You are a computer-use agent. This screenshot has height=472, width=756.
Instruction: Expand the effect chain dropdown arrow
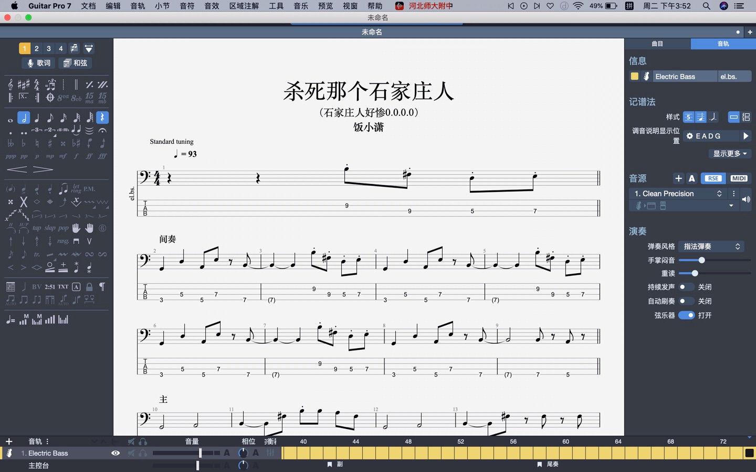(731, 206)
